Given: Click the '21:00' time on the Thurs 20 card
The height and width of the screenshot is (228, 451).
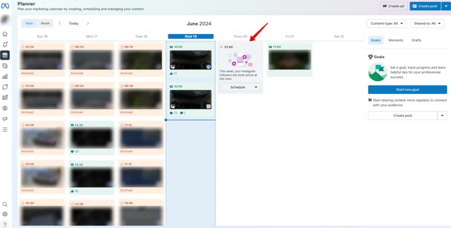Looking at the screenshot, I should point(229,47).
